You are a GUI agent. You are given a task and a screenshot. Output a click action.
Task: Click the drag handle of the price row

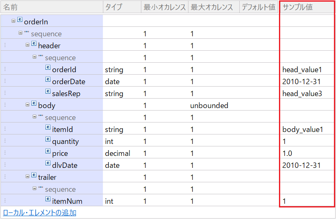coord(5,153)
